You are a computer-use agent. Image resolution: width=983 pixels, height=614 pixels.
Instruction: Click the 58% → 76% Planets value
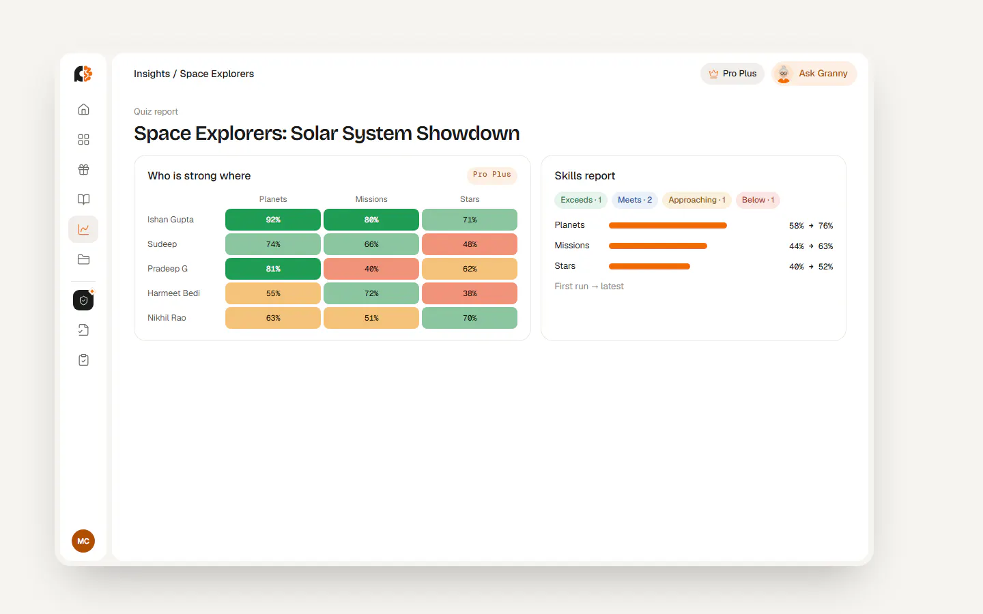point(811,226)
